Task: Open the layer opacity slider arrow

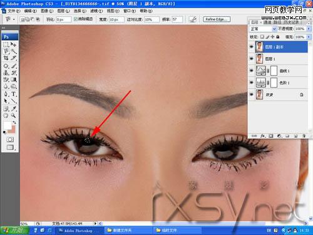Action: coord(309,29)
